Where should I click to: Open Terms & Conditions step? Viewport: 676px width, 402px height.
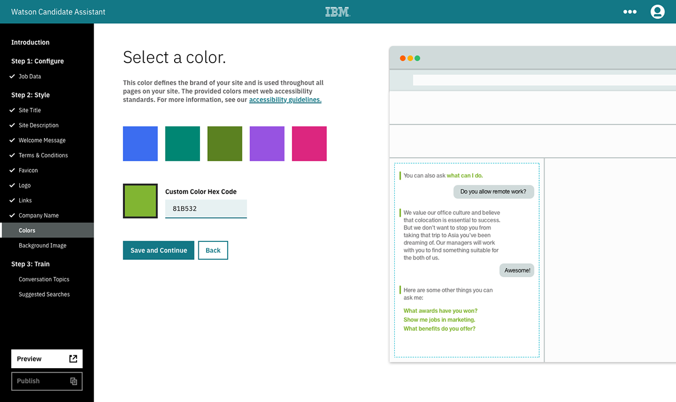[43, 155]
